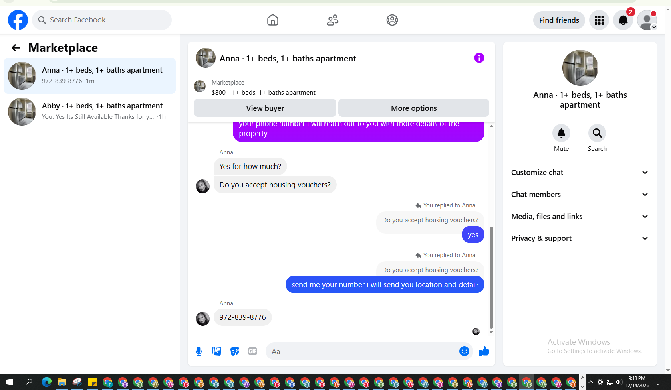Viewport: 671px width, 390px height.
Task: Select 'Do you accept housing vouchers?' message from Anna
Action: [275, 185]
